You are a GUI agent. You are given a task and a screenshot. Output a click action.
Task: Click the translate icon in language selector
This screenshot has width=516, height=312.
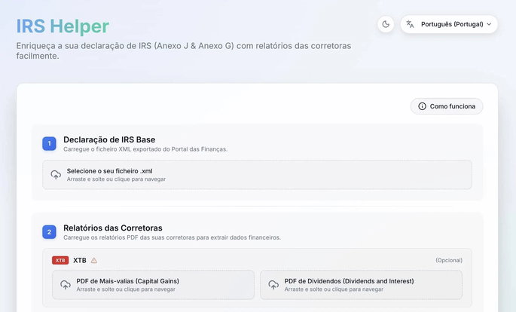pos(411,24)
